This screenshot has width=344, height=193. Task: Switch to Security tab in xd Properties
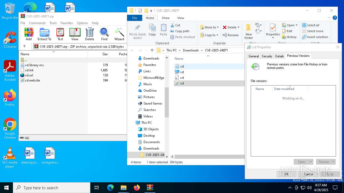pos(267,56)
